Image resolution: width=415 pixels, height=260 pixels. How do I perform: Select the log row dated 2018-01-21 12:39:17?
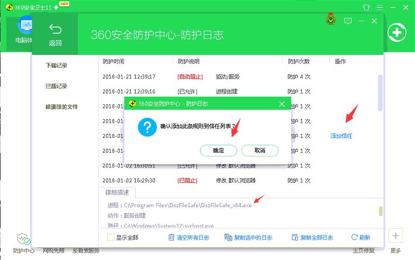238,77
